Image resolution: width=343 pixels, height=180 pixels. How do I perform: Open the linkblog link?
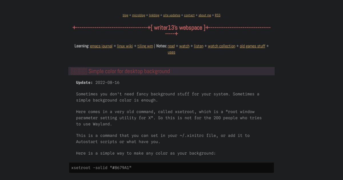pos(154,15)
